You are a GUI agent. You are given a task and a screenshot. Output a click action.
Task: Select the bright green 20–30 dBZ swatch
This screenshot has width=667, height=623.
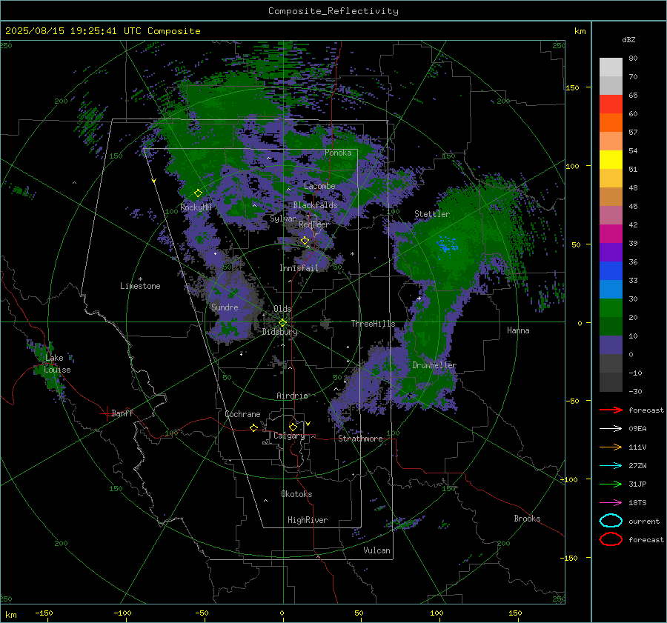click(611, 307)
